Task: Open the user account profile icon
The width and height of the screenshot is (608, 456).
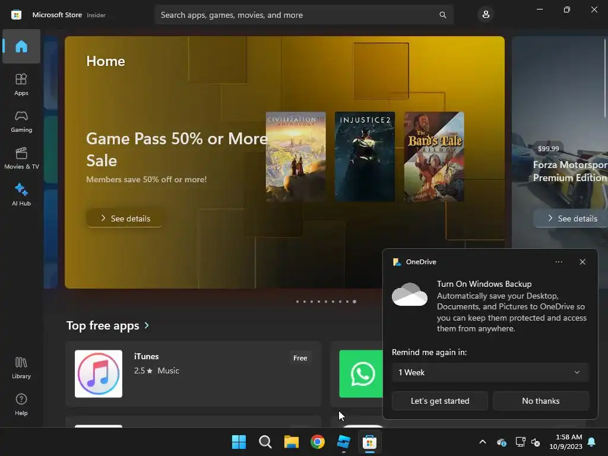Action: point(486,15)
